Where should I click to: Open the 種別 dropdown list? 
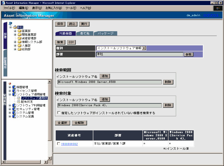(x=144, y=48)
